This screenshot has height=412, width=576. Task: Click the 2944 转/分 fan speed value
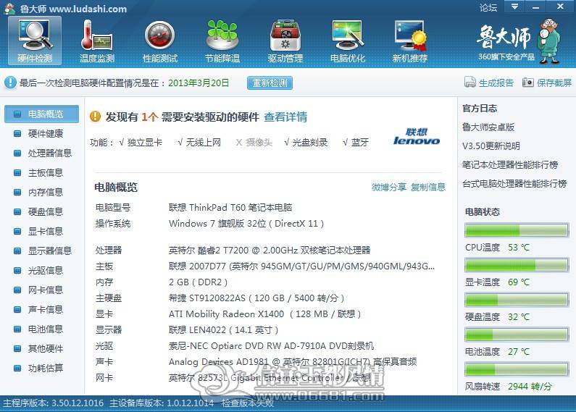coord(530,387)
